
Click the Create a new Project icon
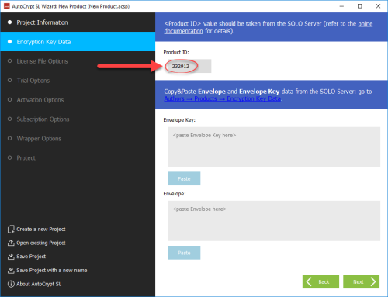coord(11,230)
